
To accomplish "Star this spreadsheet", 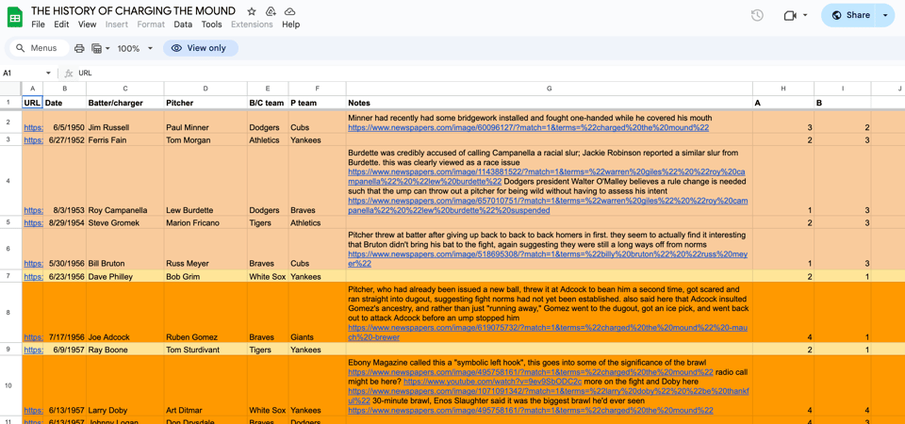I will pyautogui.click(x=252, y=11).
